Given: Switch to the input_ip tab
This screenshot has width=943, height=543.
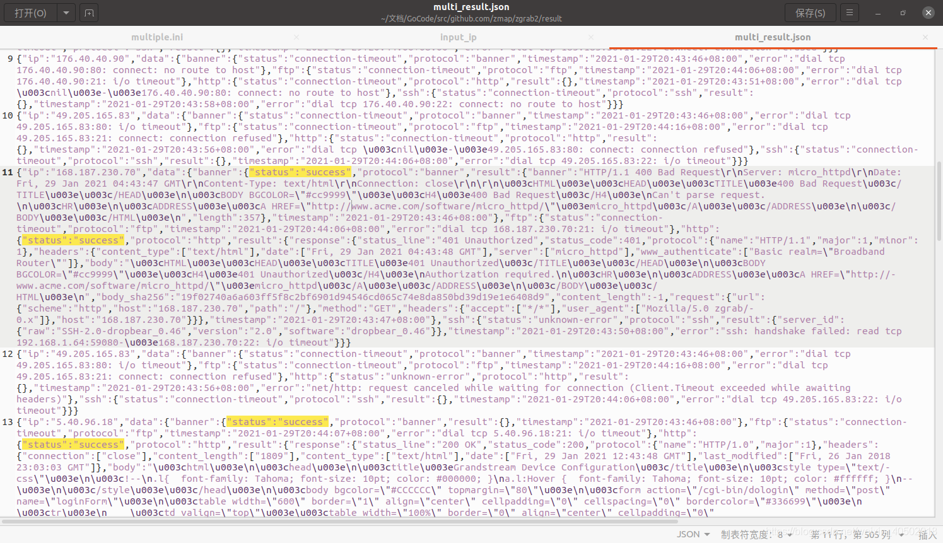Looking at the screenshot, I should pos(458,37).
